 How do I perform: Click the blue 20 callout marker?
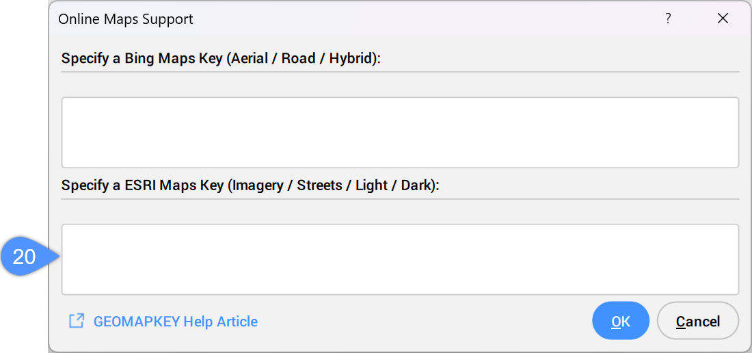[x=29, y=257]
